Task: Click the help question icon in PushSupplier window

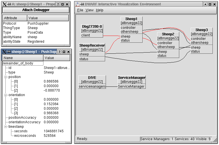Action: (x=59, y=52)
